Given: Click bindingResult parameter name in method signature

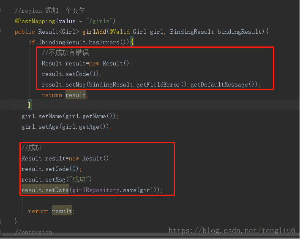Looking at the screenshot, I should [x=239, y=32].
